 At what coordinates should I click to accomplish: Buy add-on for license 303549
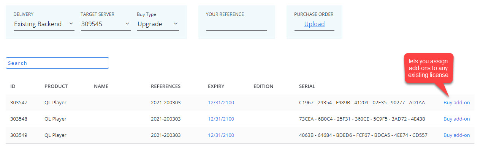click(456, 135)
